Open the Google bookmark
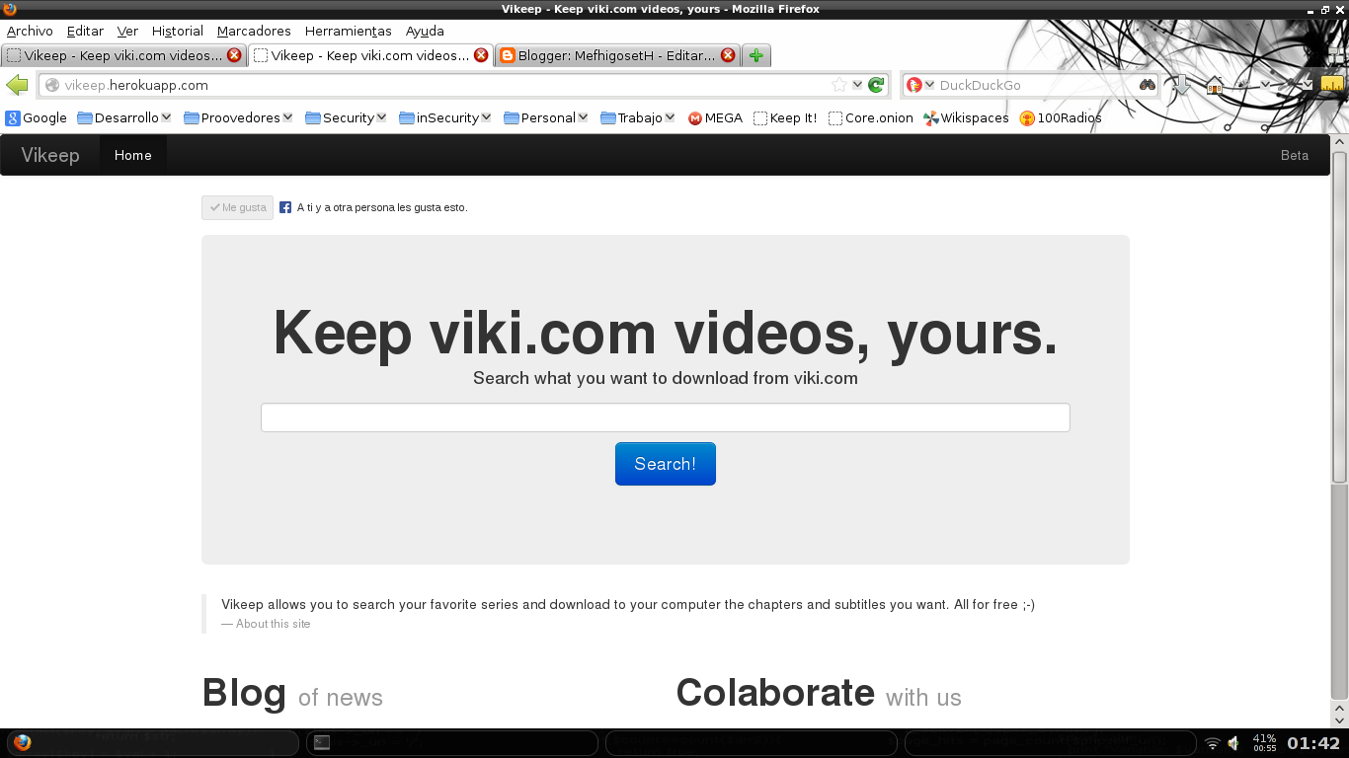Image resolution: width=1349 pixels, height=758 pixels. click(37, 117)
